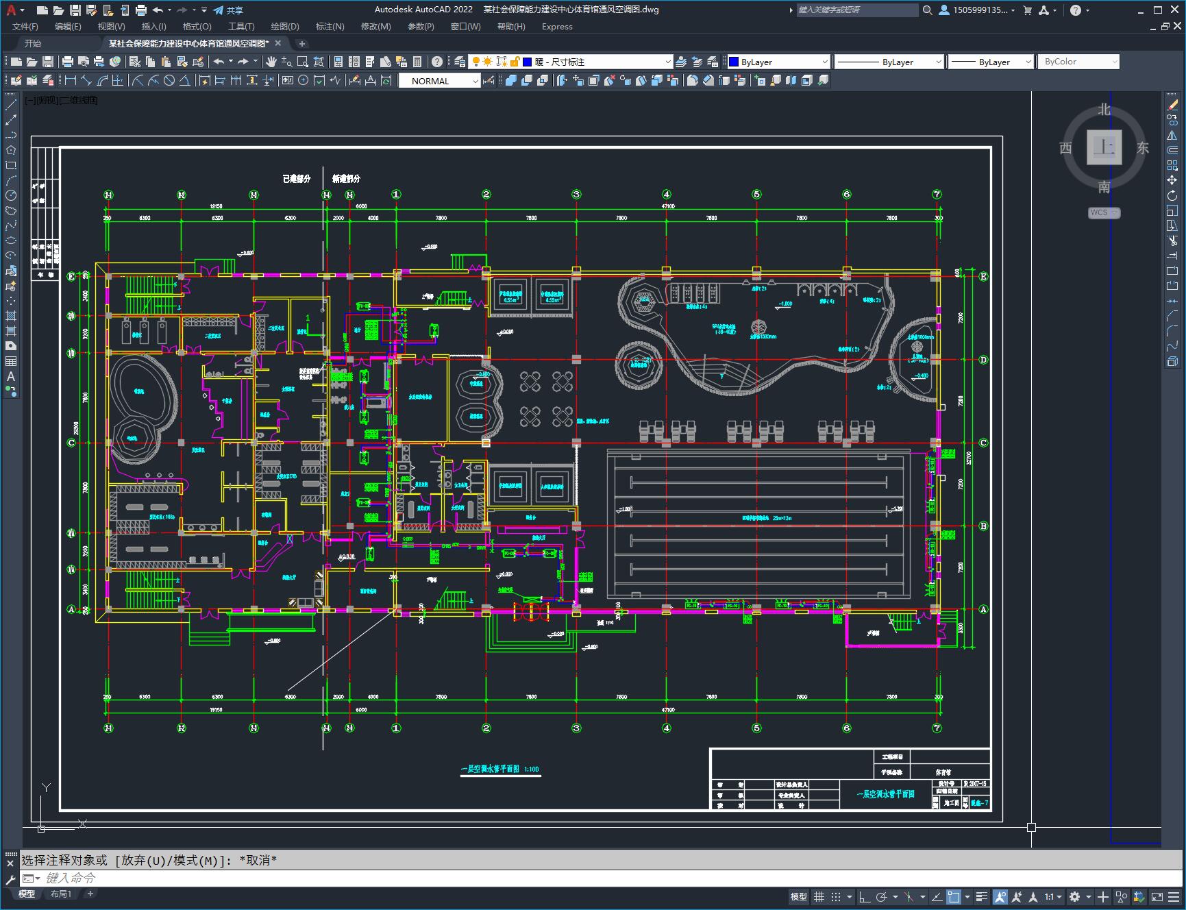
Task: Select the Erase tool in modify toolbar
Action: tap(1172, 105)
